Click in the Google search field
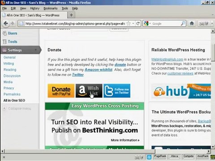This screenshot has width=215, height=161. [166, 24]
